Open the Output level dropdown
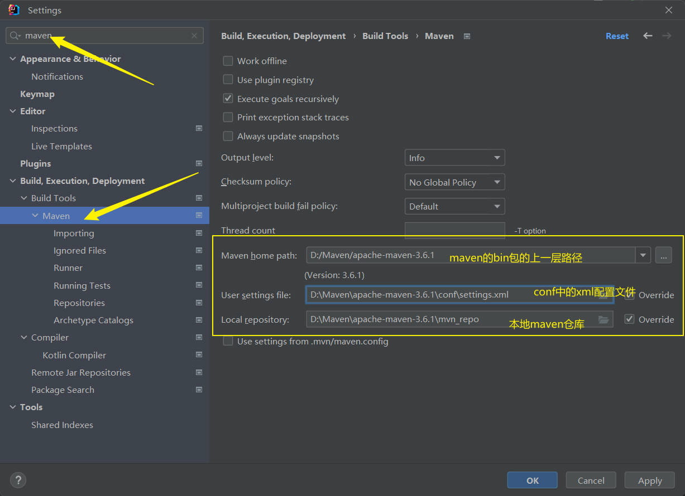This screenshot has width=685, height=496. pyautogui.click(x=454, y=158)
